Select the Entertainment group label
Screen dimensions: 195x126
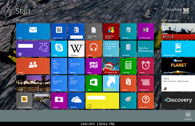169,20
